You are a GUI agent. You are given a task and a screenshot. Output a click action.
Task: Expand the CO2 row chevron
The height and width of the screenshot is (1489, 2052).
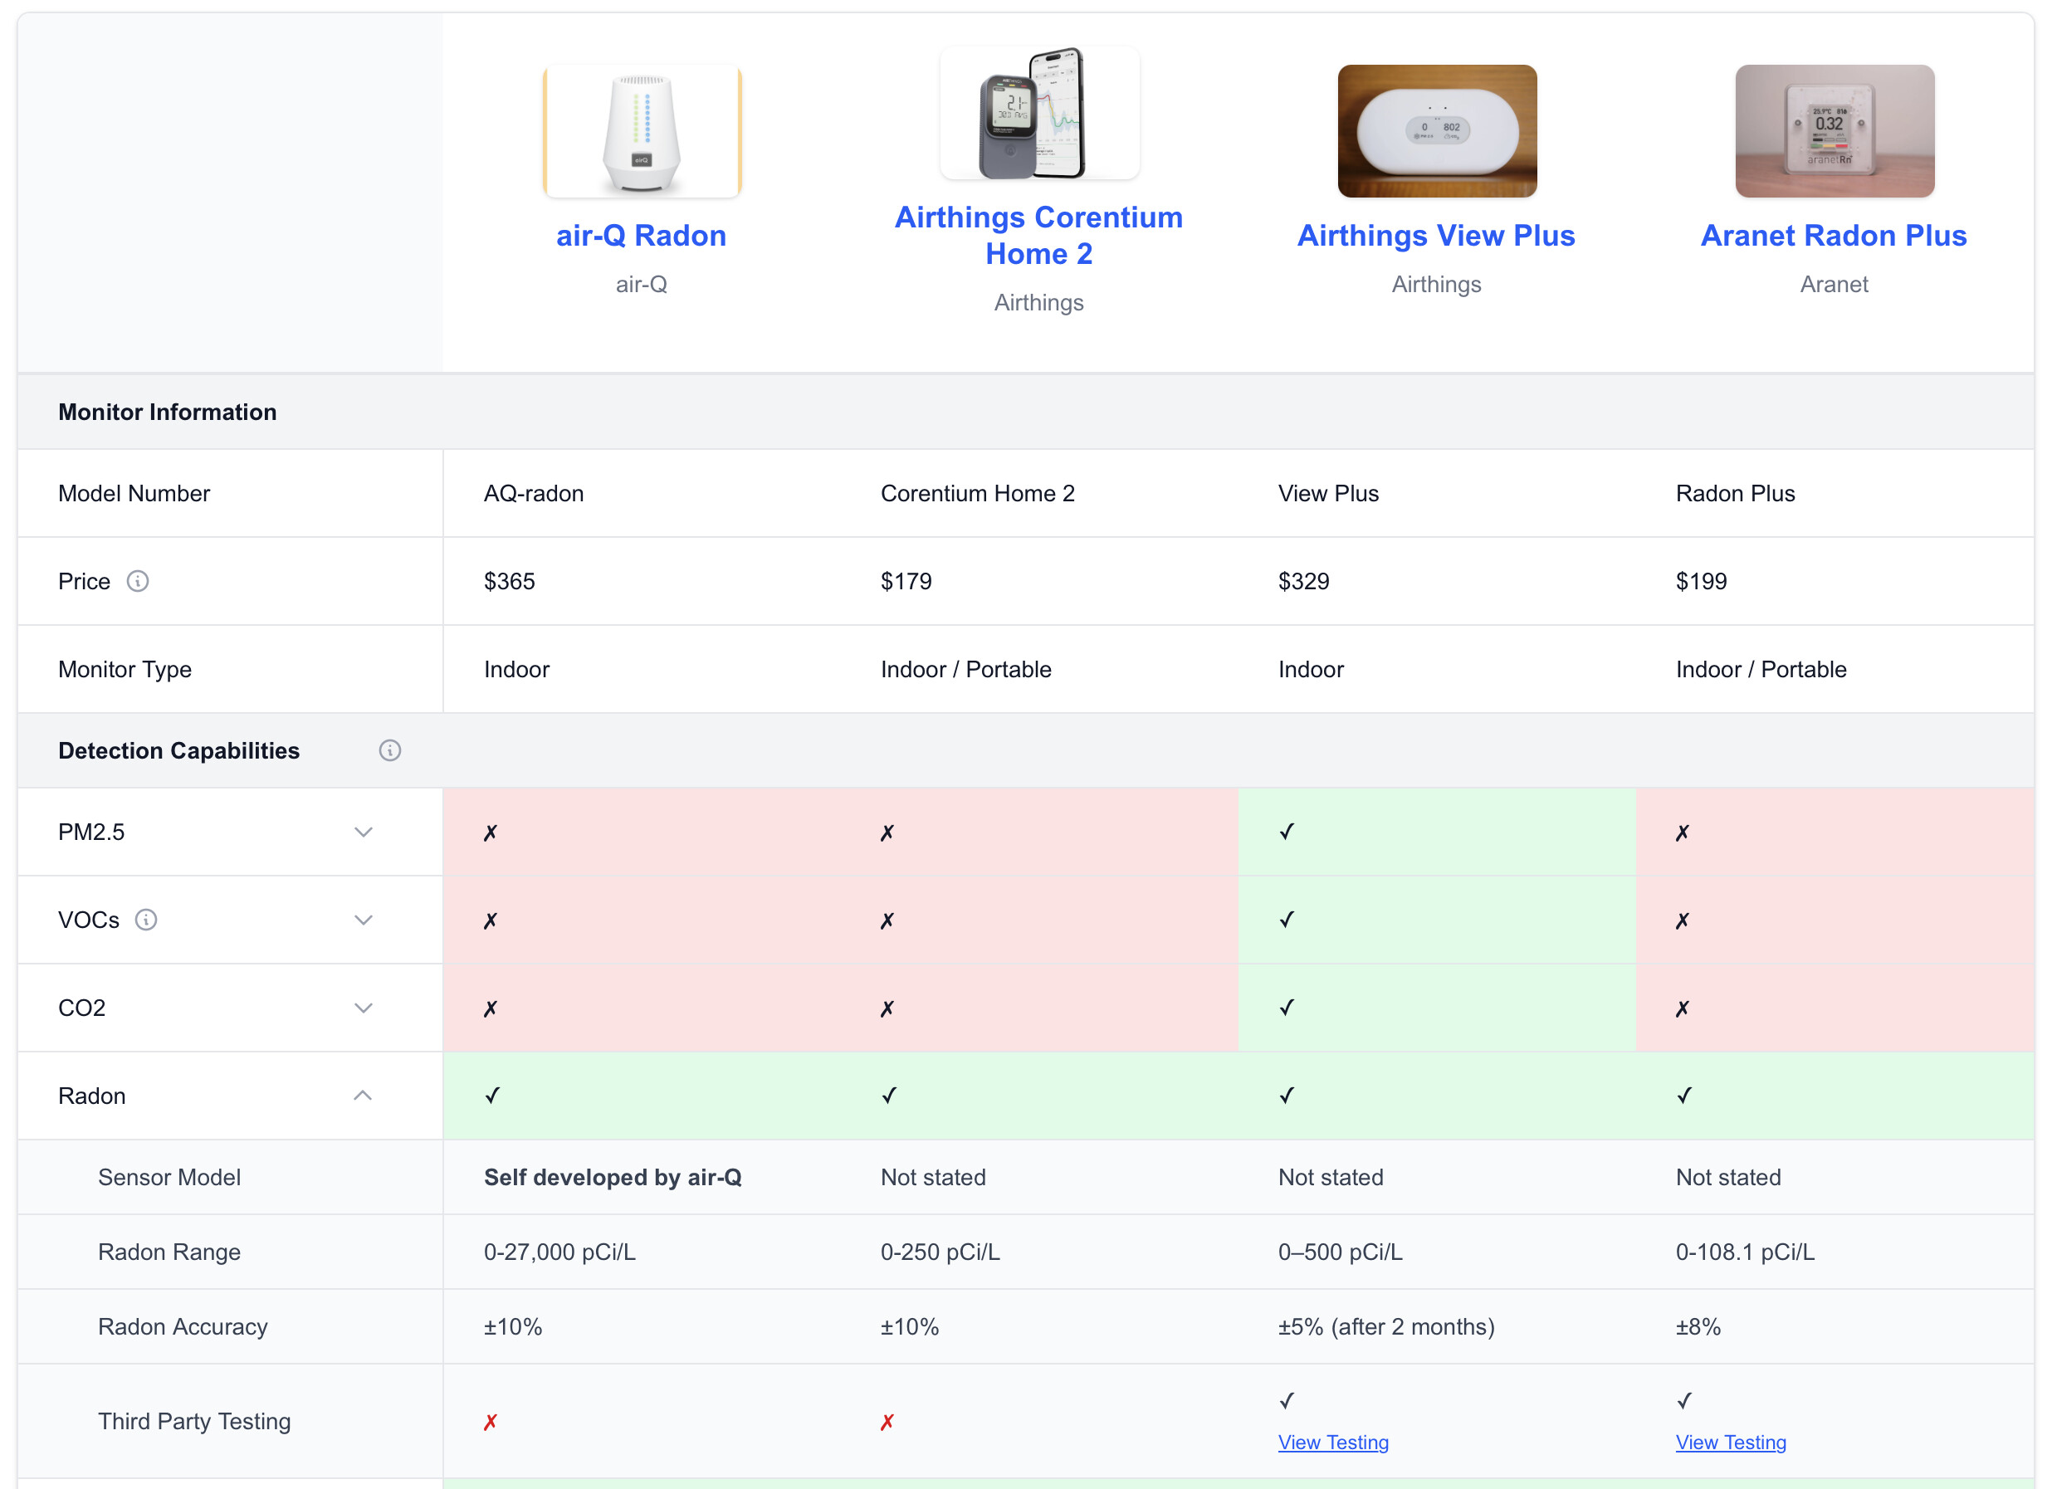tap(363, 1008)
